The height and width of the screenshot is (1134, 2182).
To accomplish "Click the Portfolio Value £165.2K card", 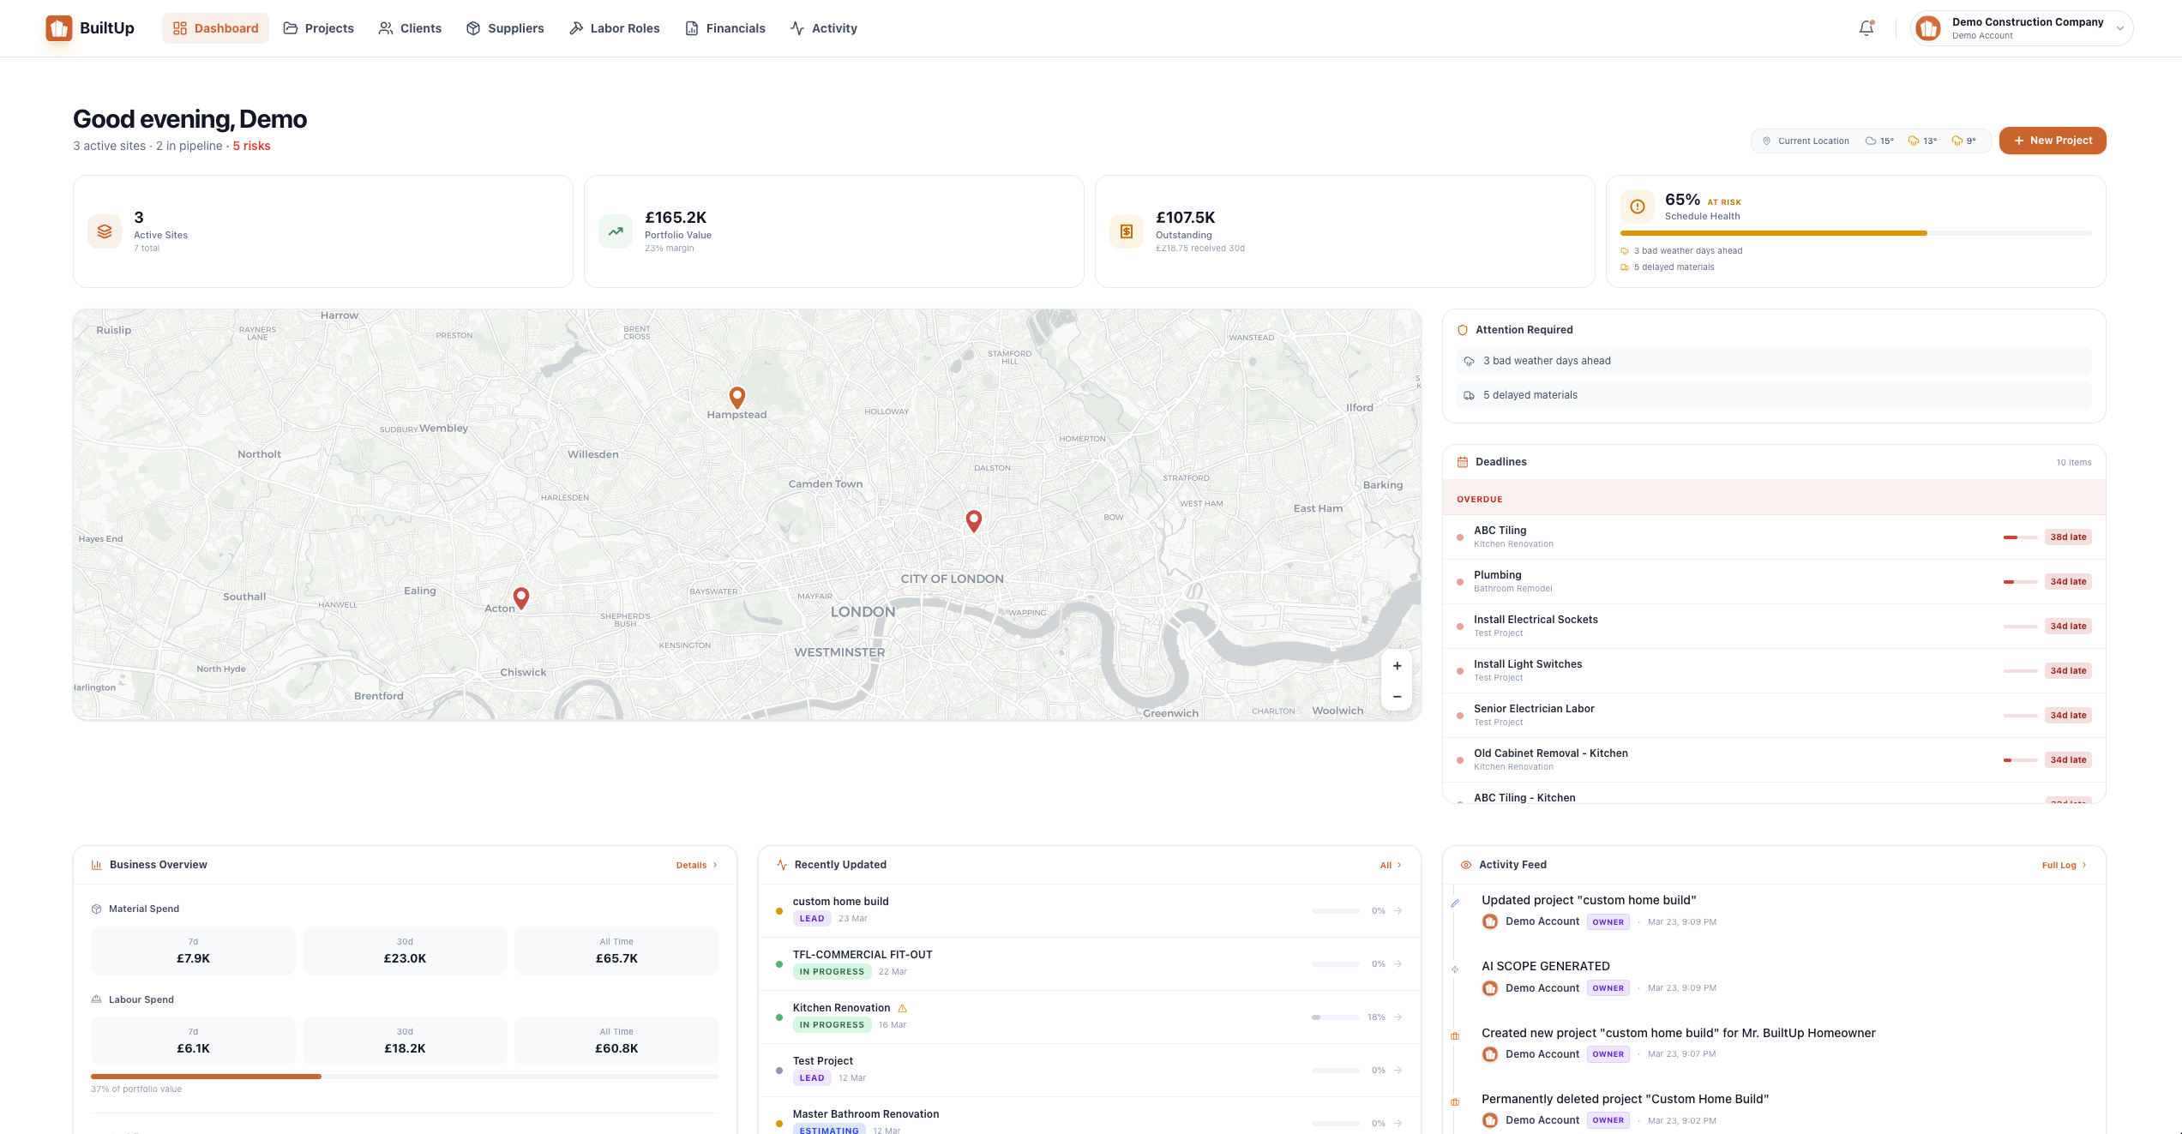I will [834, 231].
